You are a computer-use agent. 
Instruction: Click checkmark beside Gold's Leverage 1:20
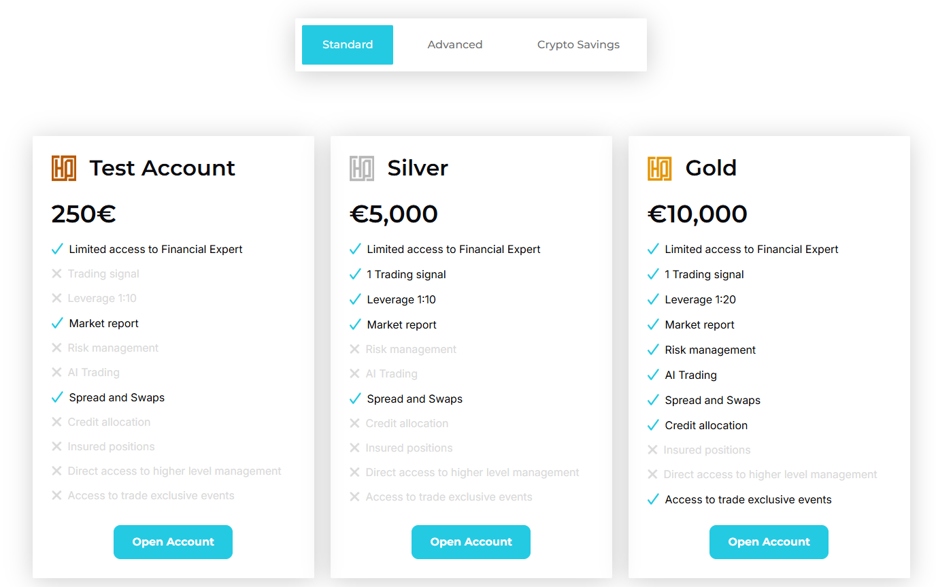point(653,299)
